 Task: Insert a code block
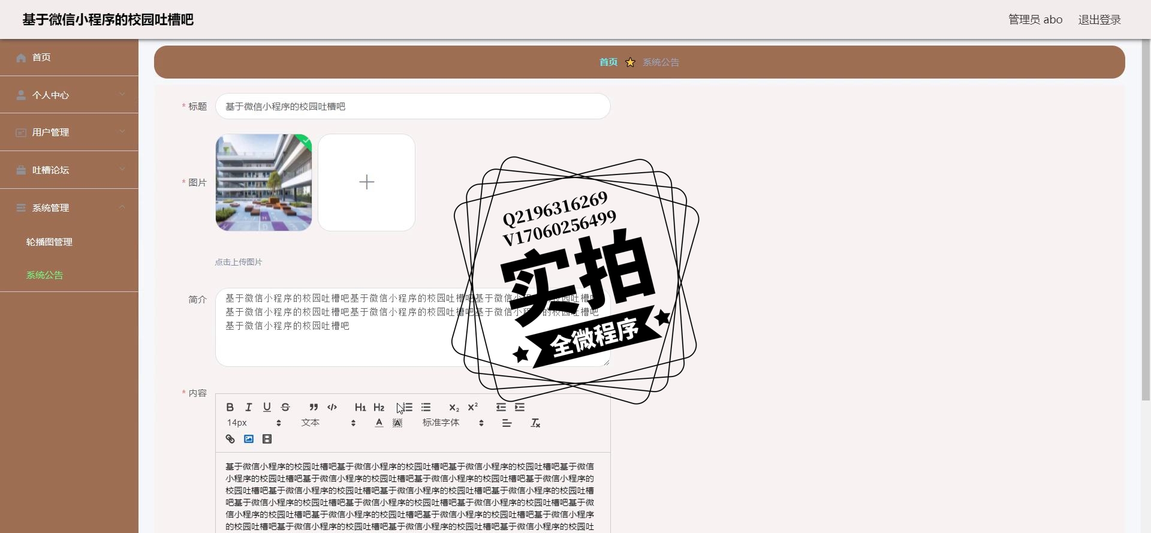(x=332, y=407)
